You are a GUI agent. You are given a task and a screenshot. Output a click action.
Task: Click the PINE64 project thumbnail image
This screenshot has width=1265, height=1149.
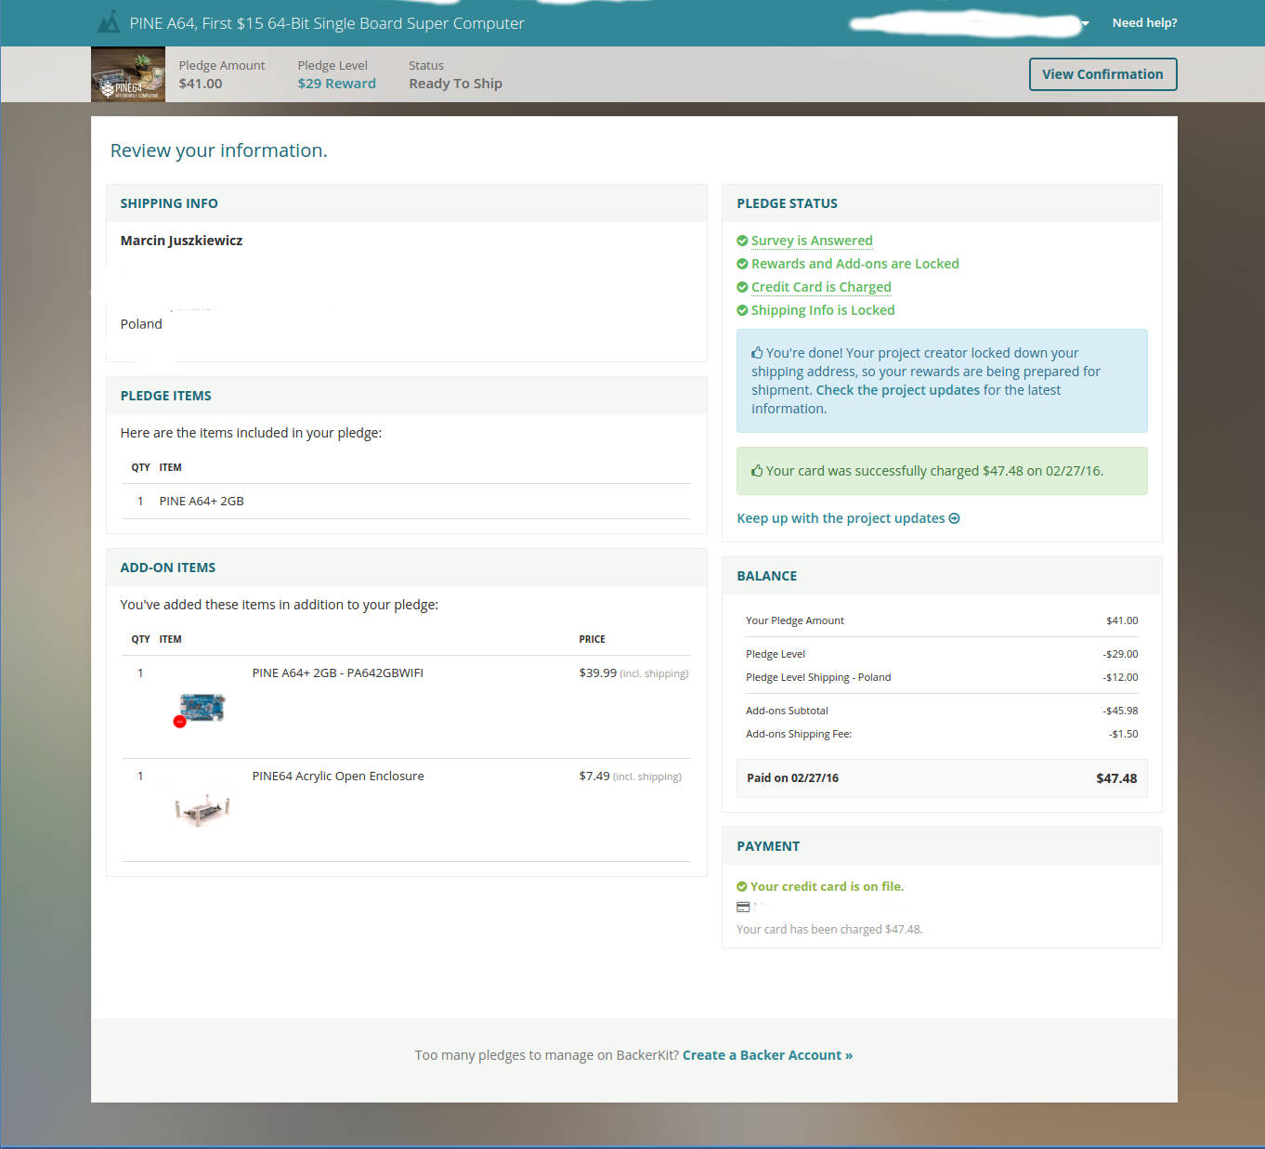[128, 74]
